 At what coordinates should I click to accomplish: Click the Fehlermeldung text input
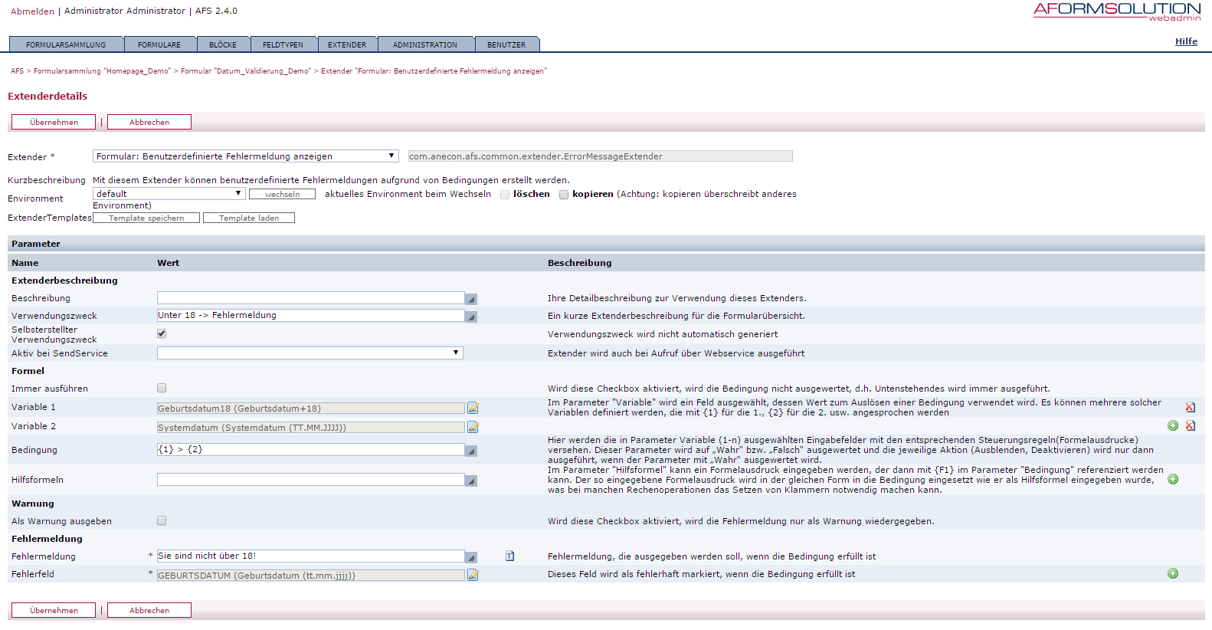coord(311,556)
